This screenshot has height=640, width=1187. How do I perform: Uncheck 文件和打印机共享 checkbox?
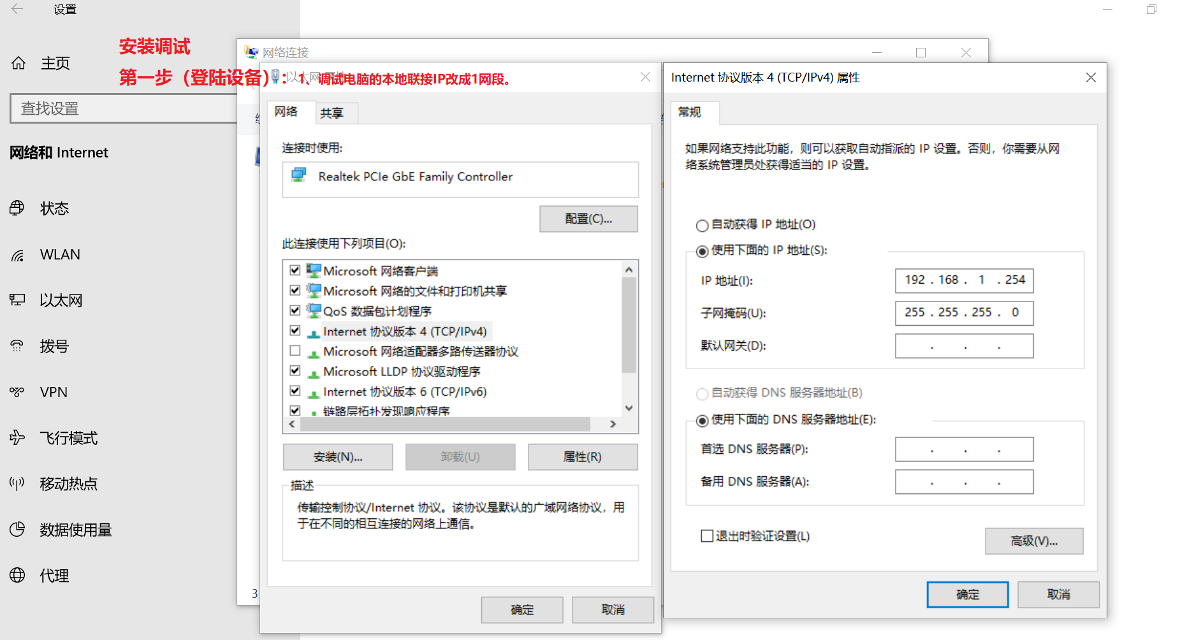(x=295, y=290)
